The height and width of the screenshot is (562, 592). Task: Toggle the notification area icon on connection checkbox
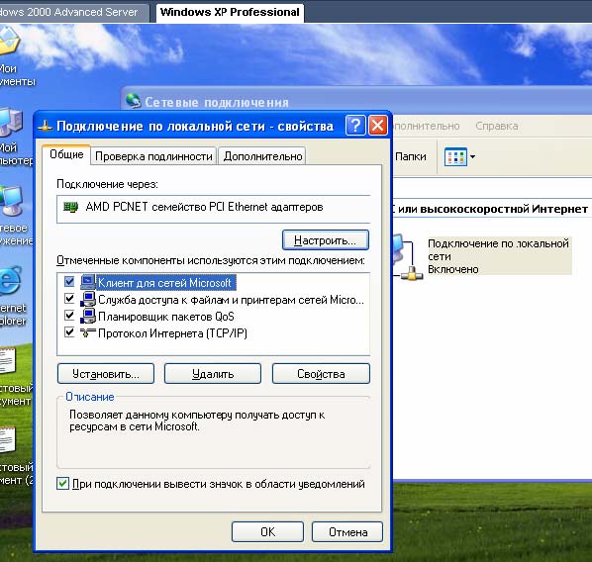(62, 484)
